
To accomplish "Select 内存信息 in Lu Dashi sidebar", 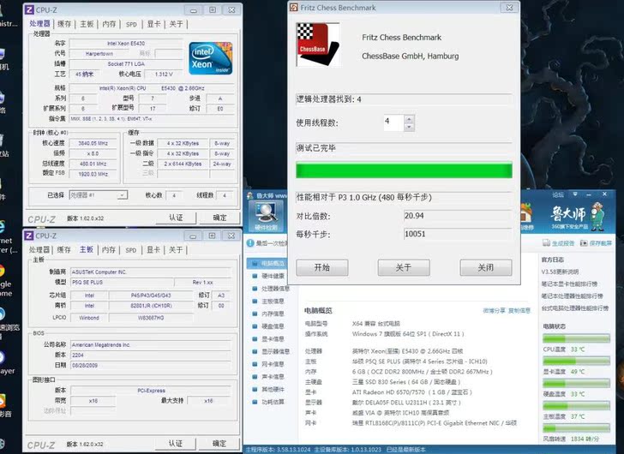I will pos(268,314).
